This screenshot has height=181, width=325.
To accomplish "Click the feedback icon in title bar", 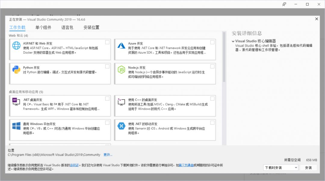I will point(284,4).
